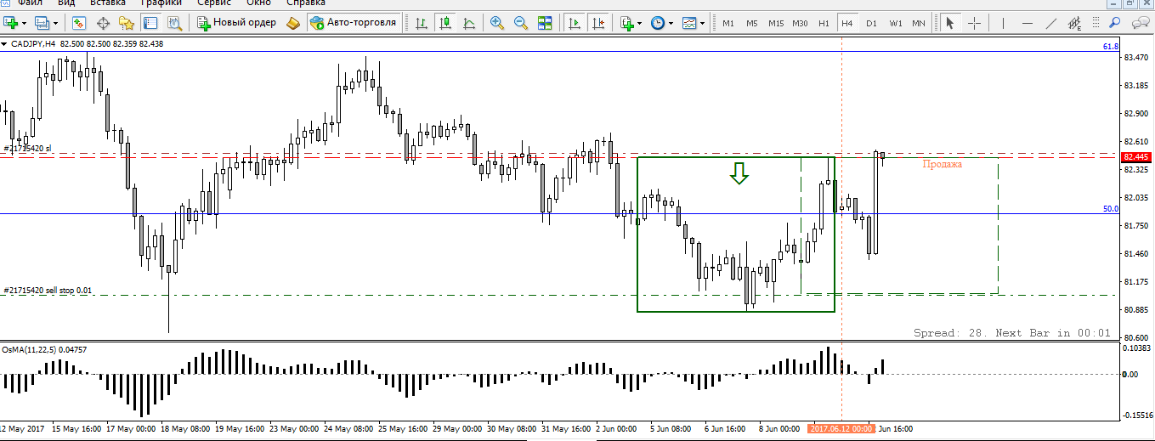The width and height of the screenshot is (1155, 441).
Task: Open the chart menu triangle beside CADJPY,H4
Action: coord(5,43)
